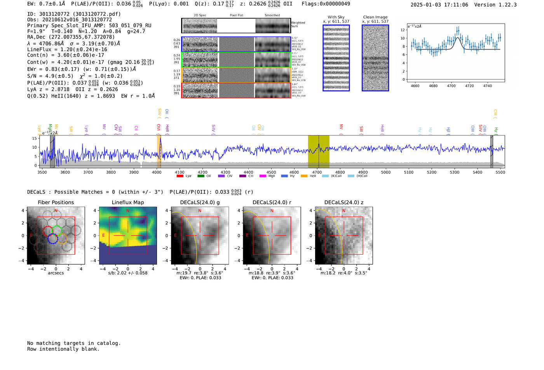Open the Lineflux Map image
Viewport: 544px width, 370px height.
click(x=128, y=236)
